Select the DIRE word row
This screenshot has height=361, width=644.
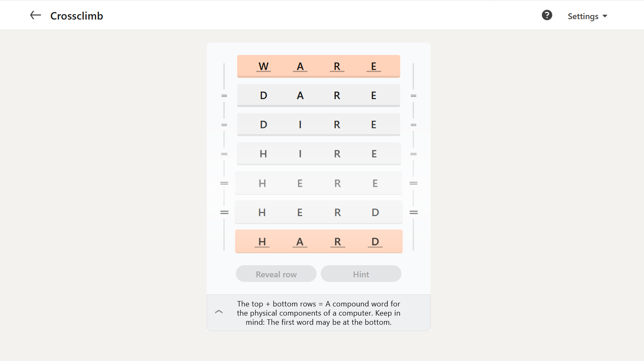[x=319, y=124]
